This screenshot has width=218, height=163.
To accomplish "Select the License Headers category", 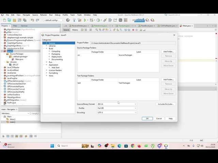I will (55, 70).
